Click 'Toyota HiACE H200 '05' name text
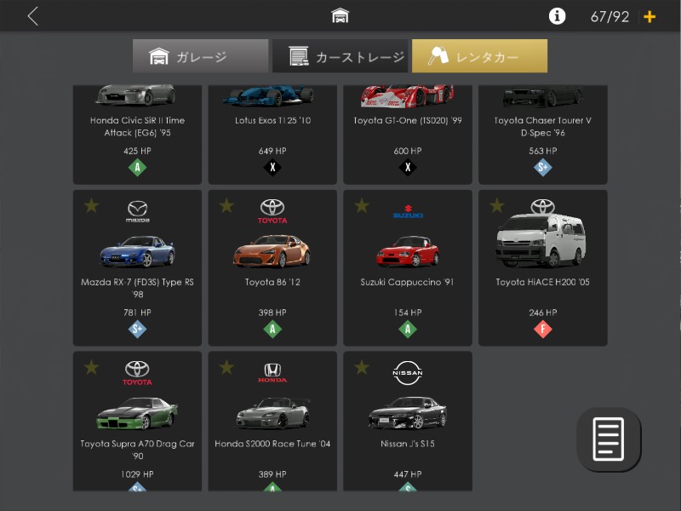 pyautogui.click(x=542, y=282)
